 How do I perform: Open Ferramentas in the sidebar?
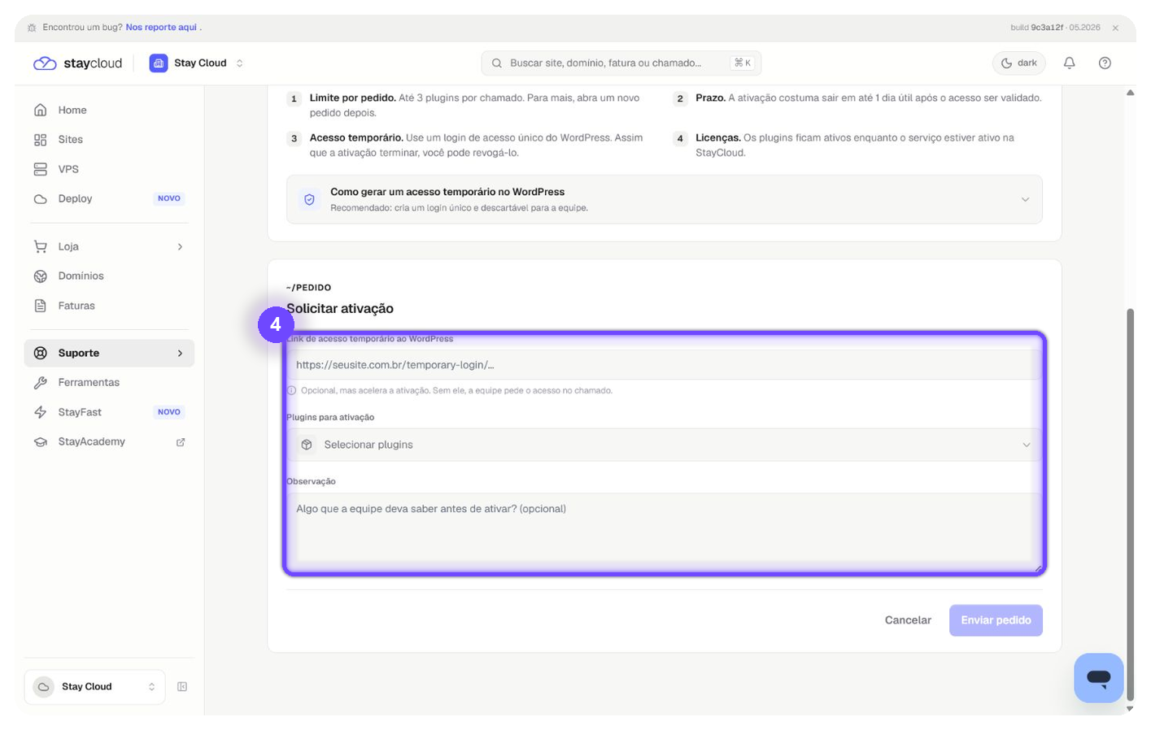109,383
